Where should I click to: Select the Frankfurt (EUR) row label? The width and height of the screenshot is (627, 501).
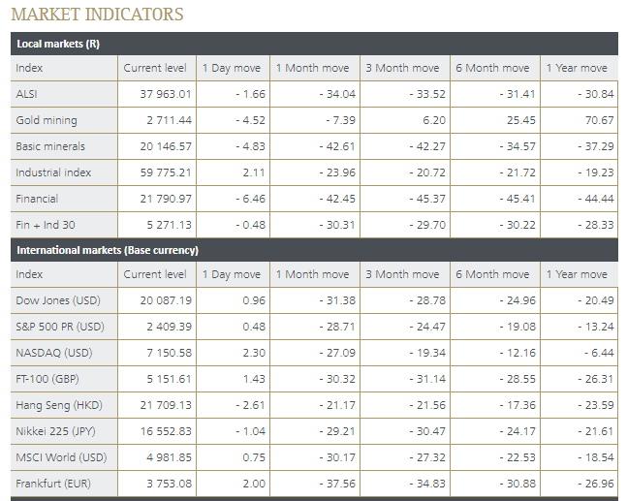(54, 484)
